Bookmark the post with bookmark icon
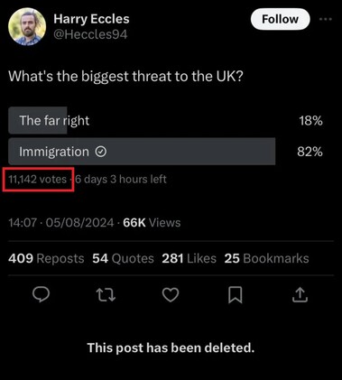The width and height of the screenshot is (342, 380). pyautogui.click(x=236, y=294)
